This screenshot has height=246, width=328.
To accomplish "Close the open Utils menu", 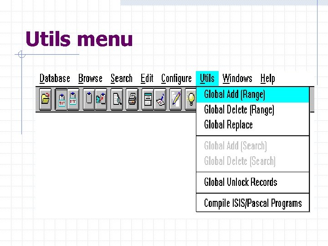I will click(x=207, y=78).
